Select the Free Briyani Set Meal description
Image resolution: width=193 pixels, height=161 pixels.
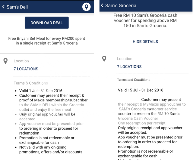[46, 41]
